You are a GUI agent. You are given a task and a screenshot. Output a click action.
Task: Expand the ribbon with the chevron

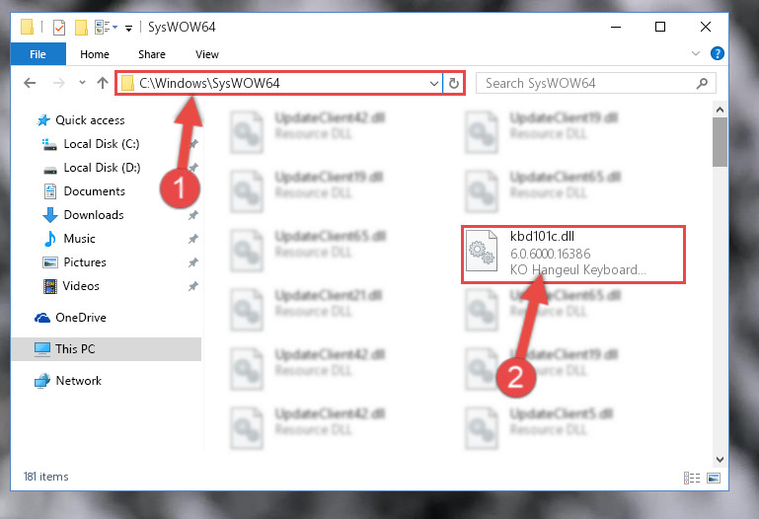tap(696, 53)
